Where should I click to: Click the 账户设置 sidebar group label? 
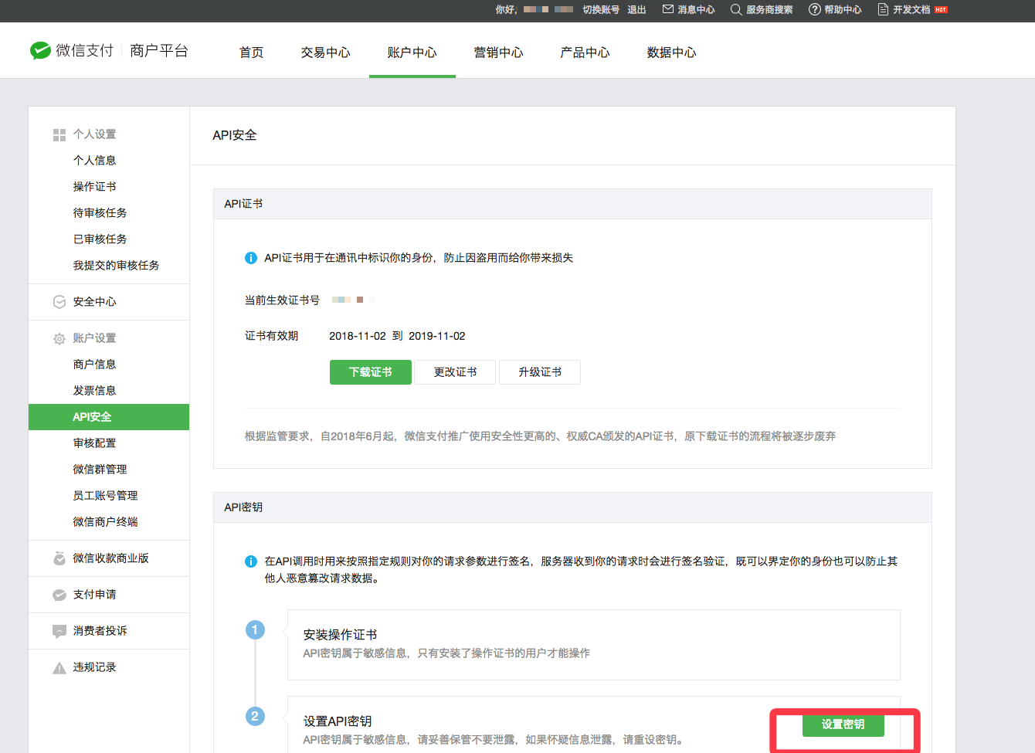[x=95, y=338]
